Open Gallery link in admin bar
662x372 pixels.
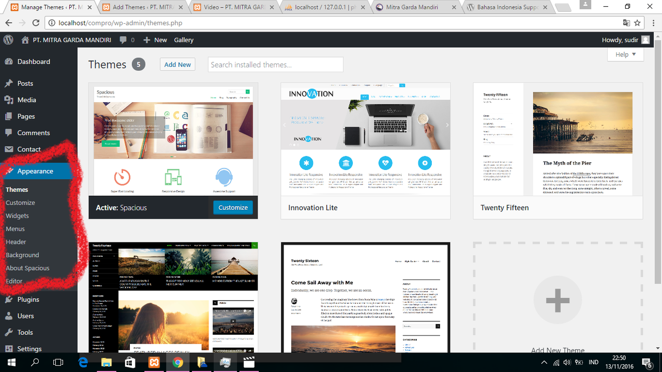click(184, 40)
